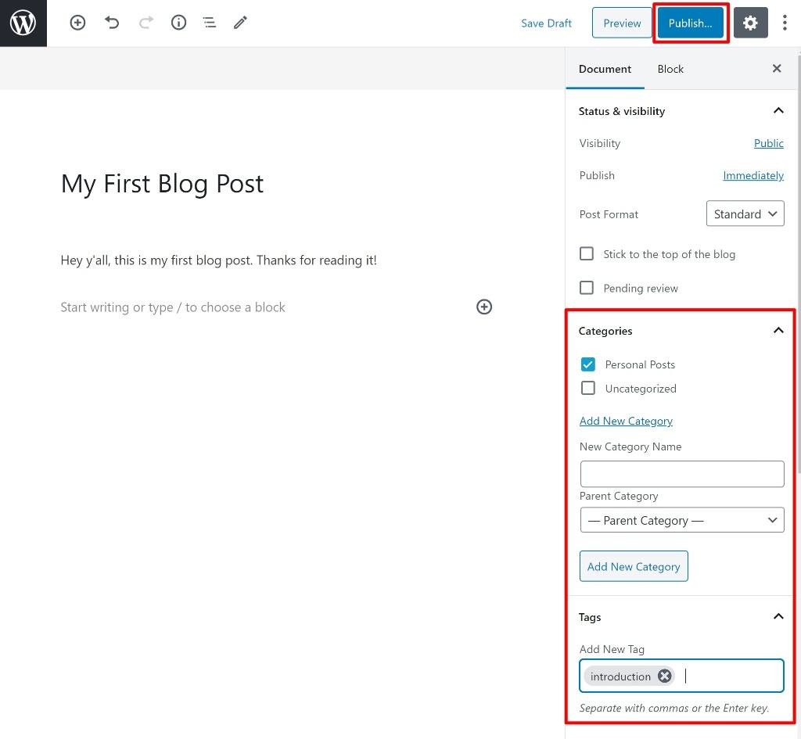The width and height of the screenshot is (801, 739).
Task: Check the Uncategorized category
Action: pos(588,388)
